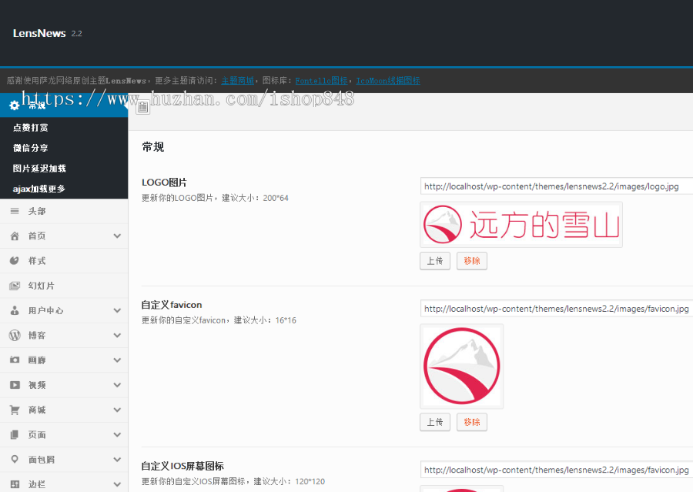Click the 头部 lines icon in sidebar
This screenshot has height=492, width=693.
15,211
